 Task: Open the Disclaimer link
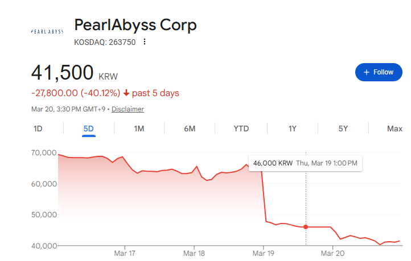(128, 109)
